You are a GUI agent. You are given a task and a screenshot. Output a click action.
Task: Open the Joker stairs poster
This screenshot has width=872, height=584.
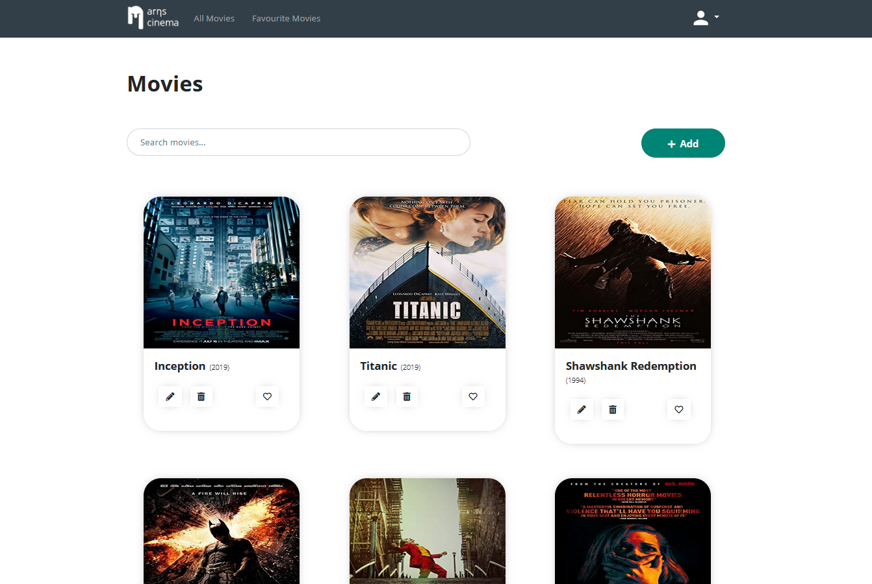coord(428,531)
